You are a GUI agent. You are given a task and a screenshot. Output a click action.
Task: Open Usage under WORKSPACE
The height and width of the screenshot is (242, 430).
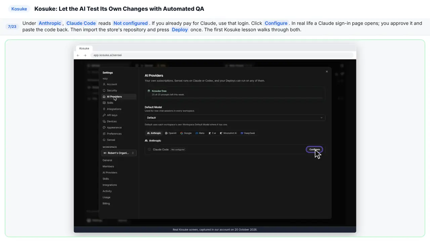click(106, 197)
